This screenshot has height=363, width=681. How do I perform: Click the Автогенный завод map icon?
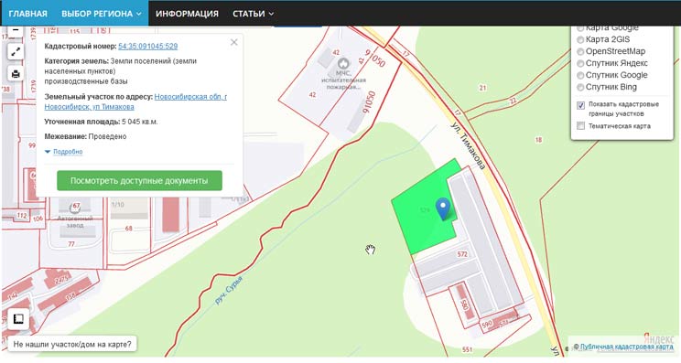76,208
